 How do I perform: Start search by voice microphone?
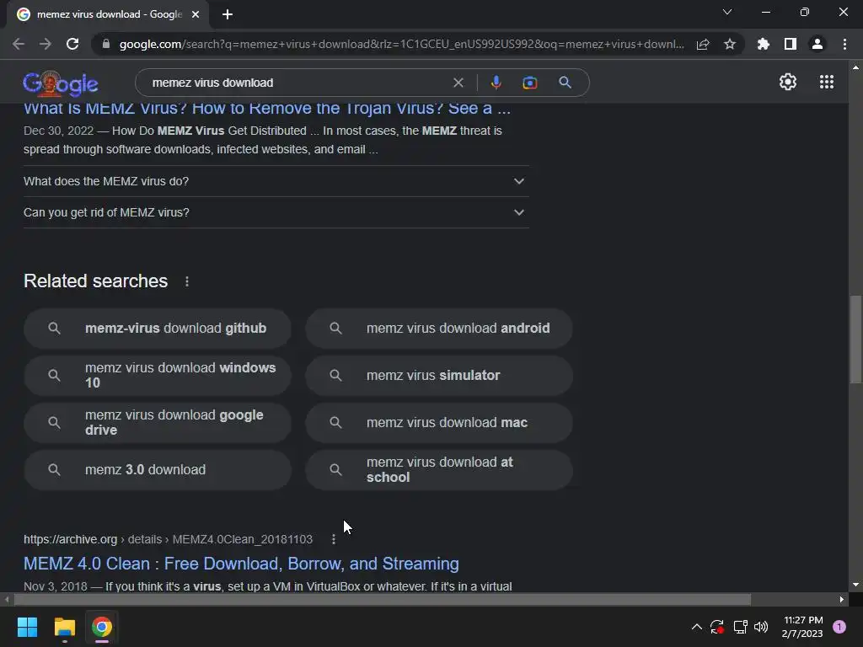(x=496, y=83)
